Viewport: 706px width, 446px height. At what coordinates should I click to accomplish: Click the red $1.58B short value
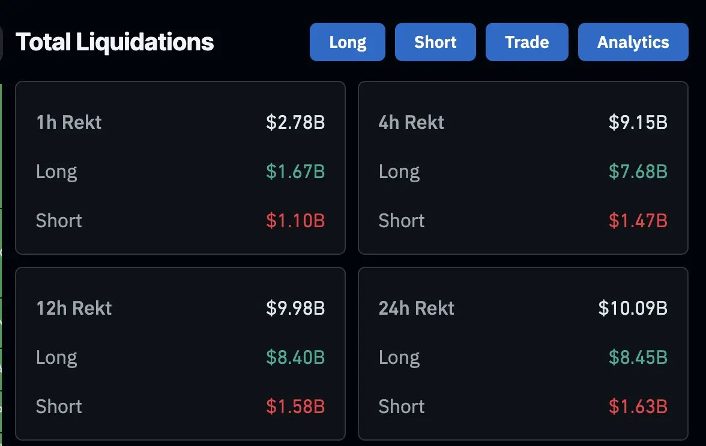(x=295, y=406)
